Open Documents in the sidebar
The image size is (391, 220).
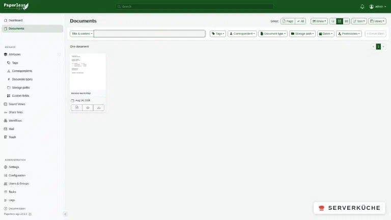tap(32, 29)
